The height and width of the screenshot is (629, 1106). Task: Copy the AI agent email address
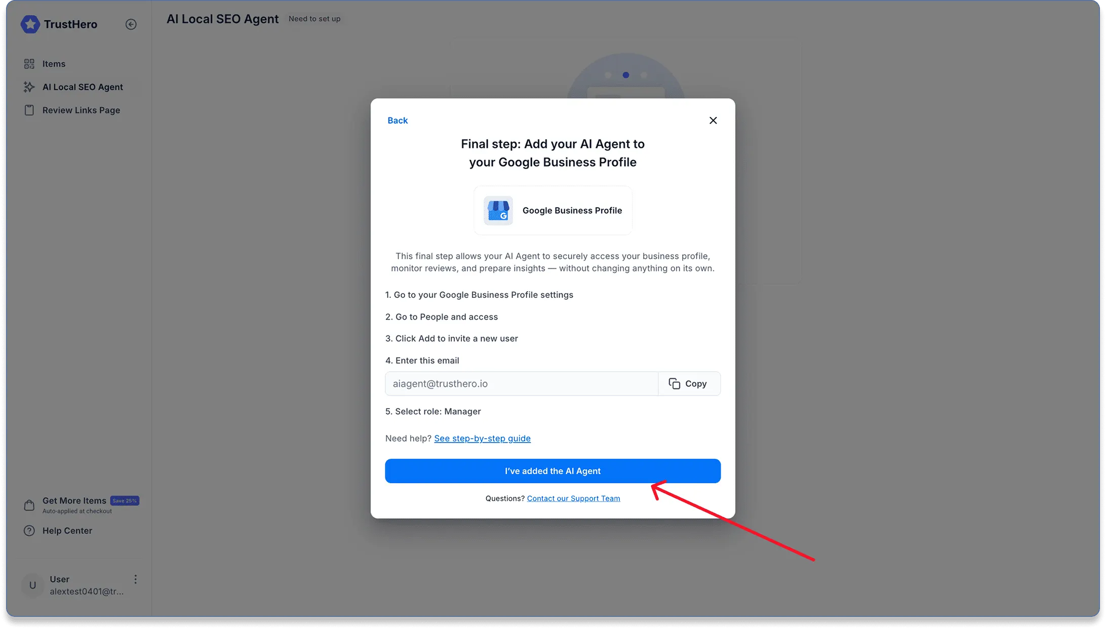(x=689, y=384)
